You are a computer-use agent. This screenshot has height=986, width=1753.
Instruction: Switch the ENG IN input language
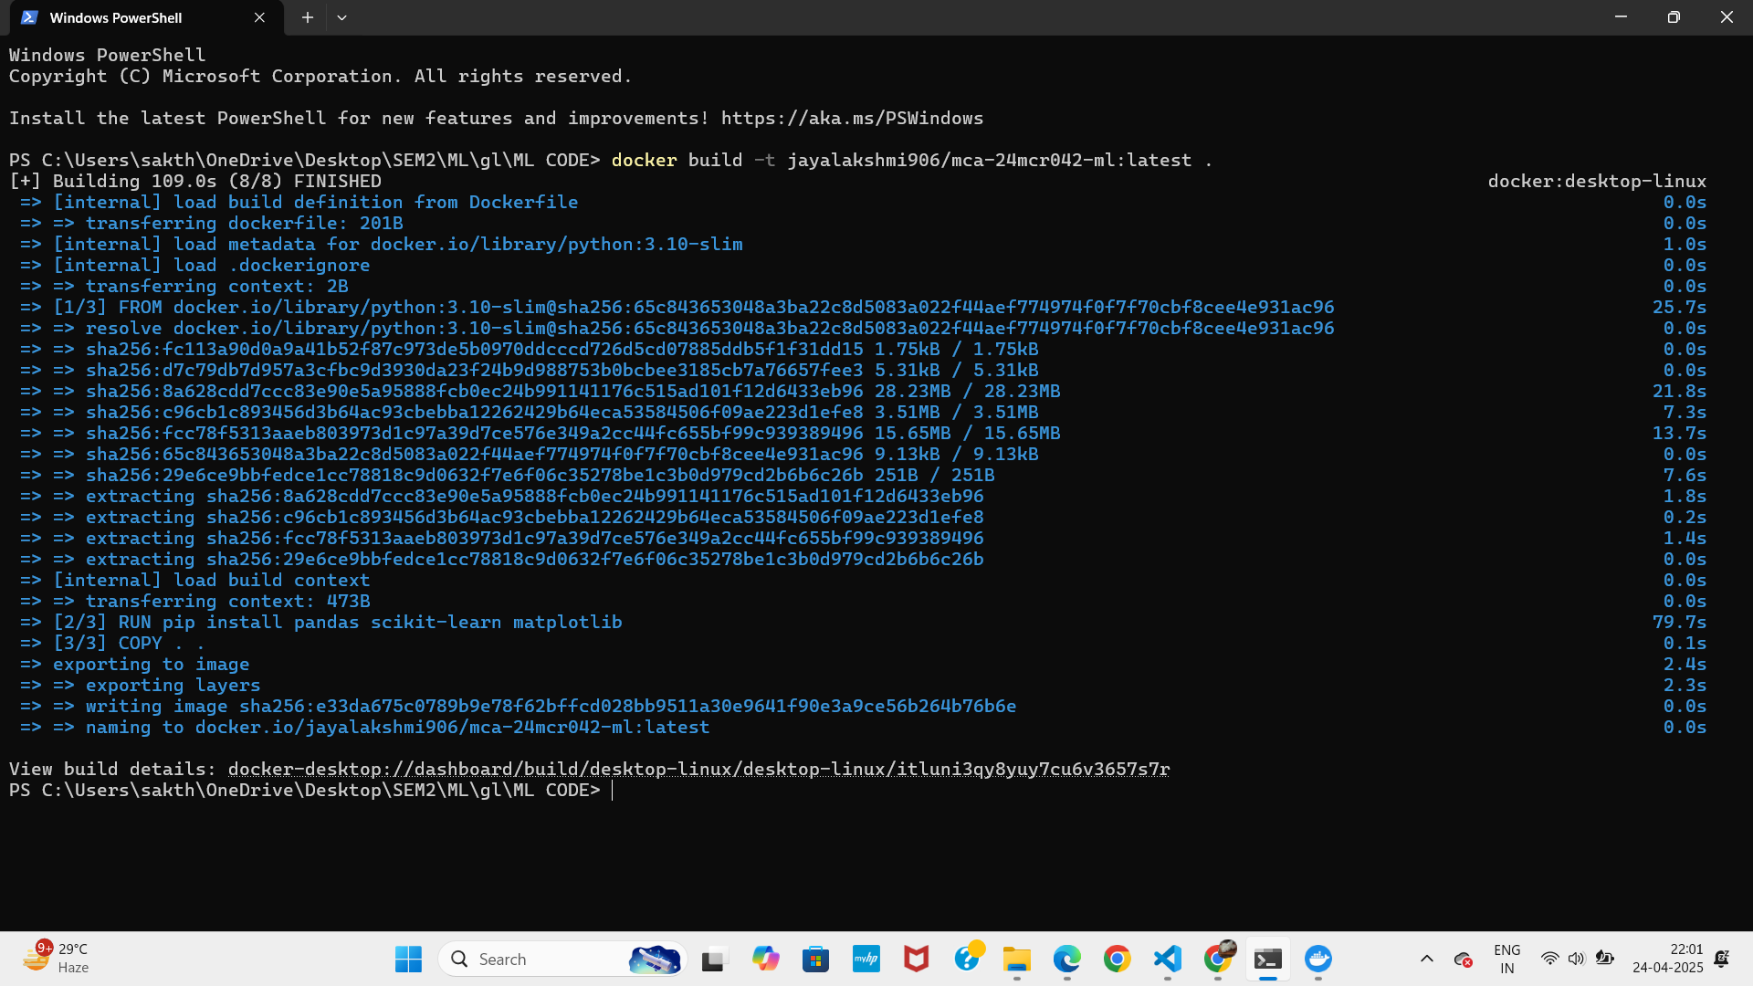[1507, 960]
